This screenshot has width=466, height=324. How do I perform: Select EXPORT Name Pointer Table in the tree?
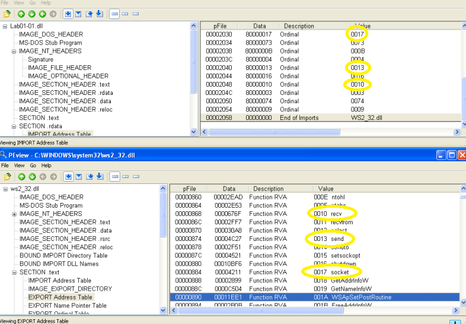(67, 306)
